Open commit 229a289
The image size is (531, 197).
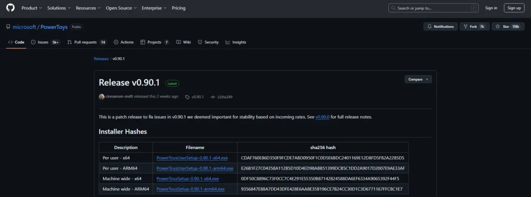tap(221, 97)
